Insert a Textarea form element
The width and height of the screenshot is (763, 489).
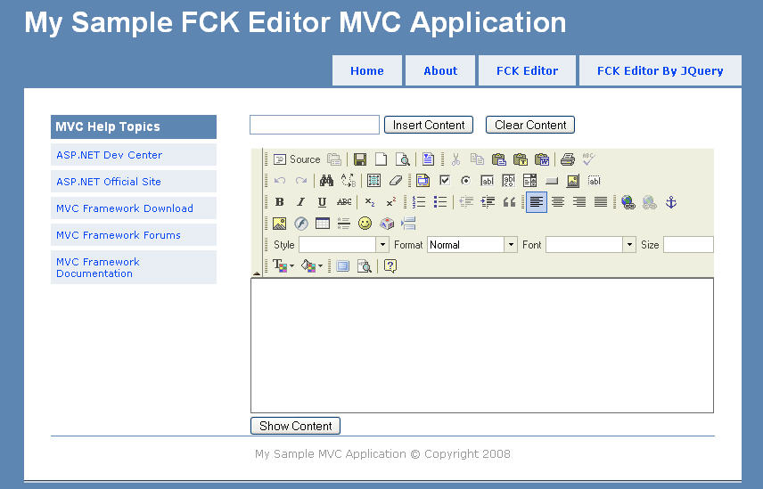(508, 181)
